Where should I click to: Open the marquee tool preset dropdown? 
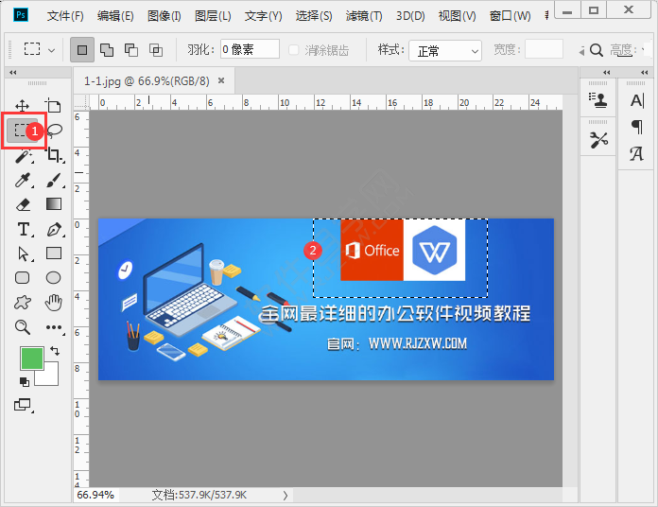[52, 50]
